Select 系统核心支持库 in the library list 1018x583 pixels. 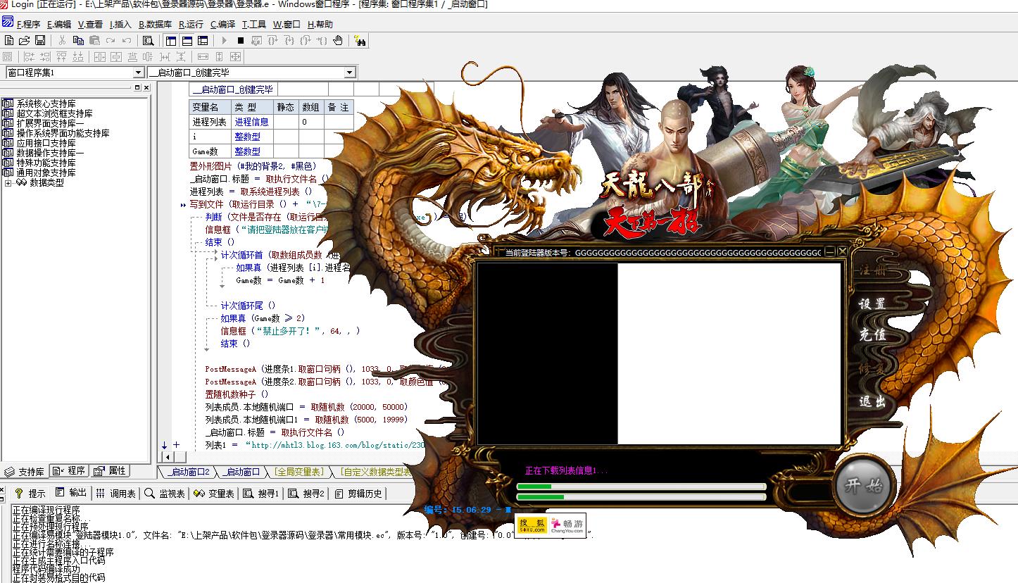(x=46, y=104)
